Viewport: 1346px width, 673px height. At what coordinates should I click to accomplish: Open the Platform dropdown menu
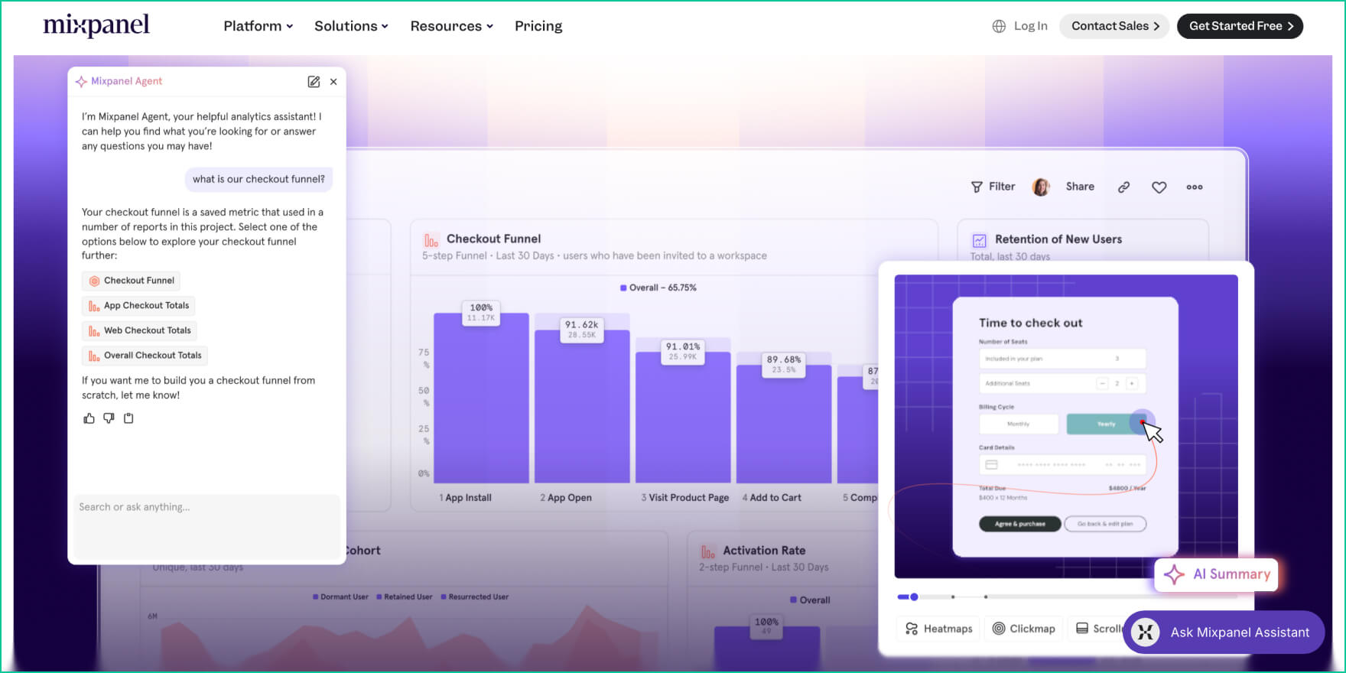pos(258,26)
